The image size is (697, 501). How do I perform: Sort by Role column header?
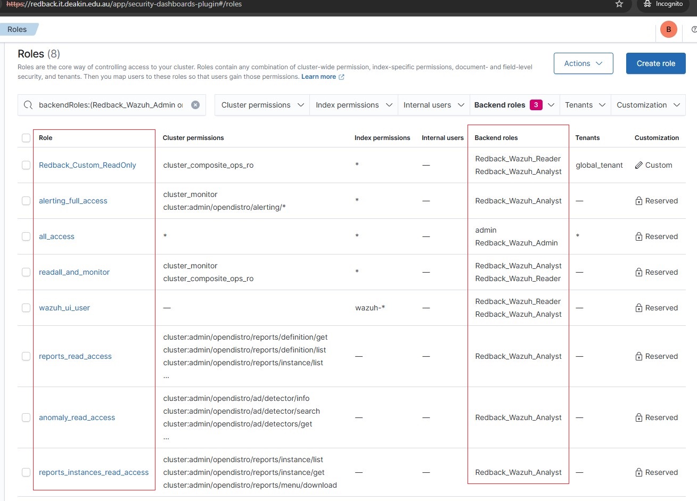point(46,138)
